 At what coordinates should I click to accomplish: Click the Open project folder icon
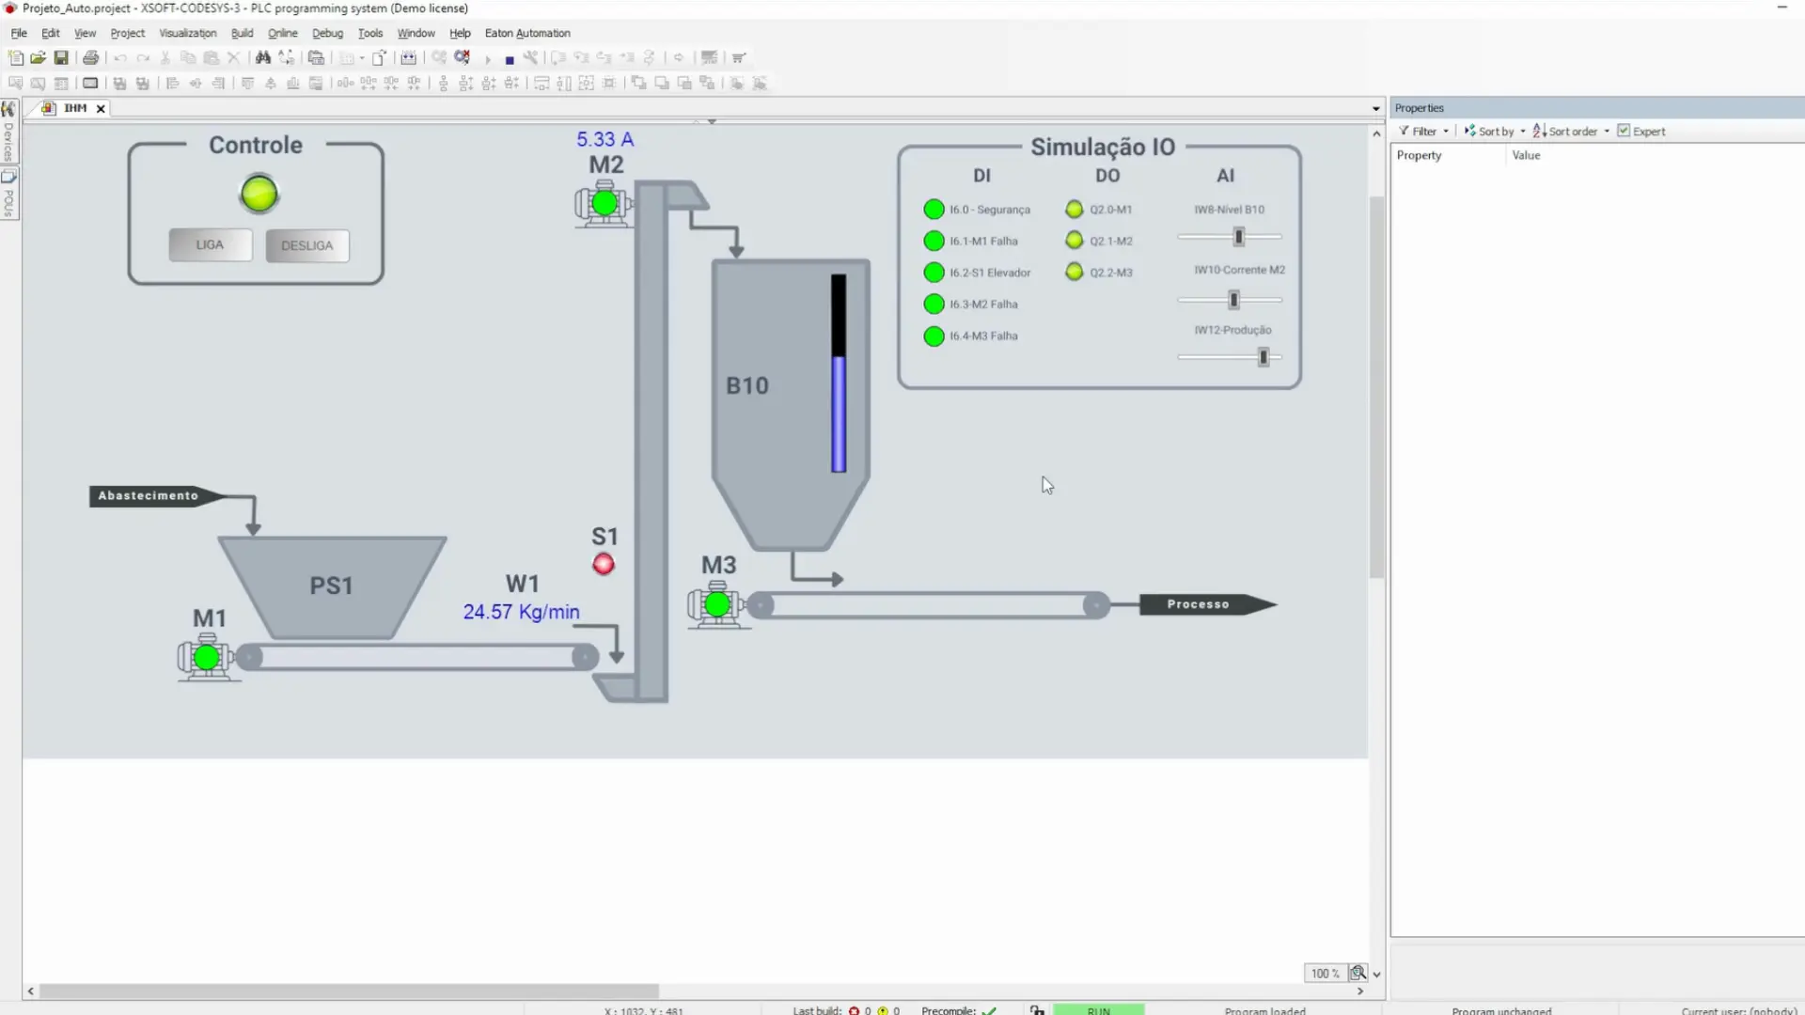38,57
